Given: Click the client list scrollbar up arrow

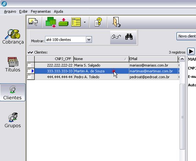Looking at the screenshot, I should point(182,59).
